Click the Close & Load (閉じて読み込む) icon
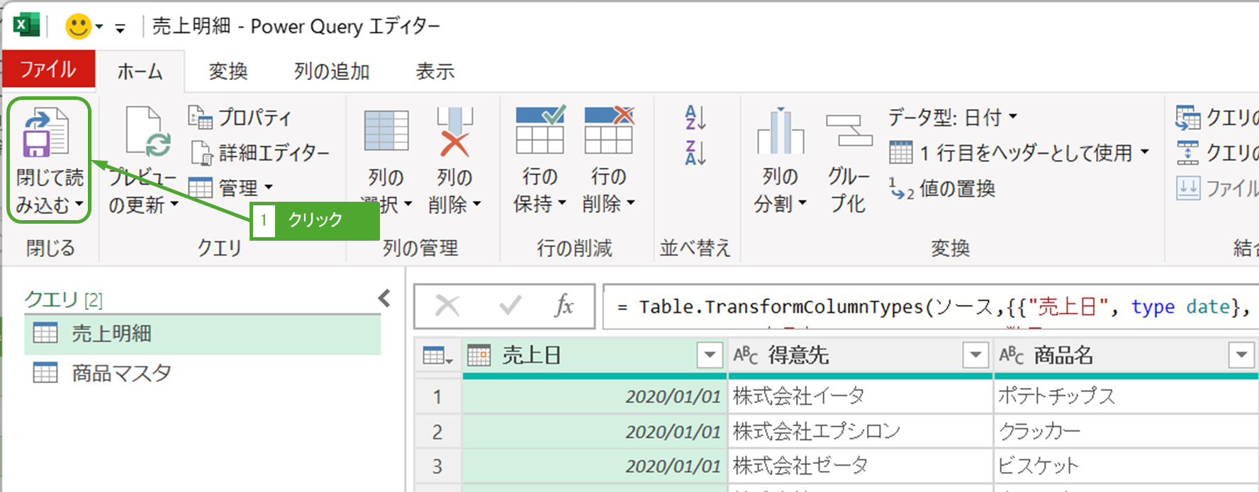This screenshot has height=492, width=1259. pos(47,134)
